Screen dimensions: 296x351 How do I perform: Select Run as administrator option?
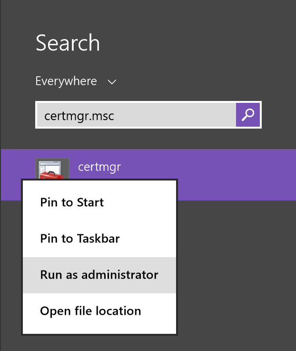coord(99,275)
